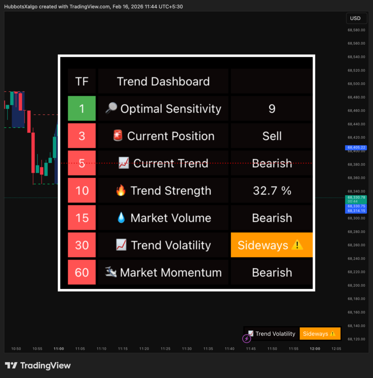Click the 32.7 % Trend Strength value
Image resolution: width=373 pixels, height=378 pixels.
272,190
